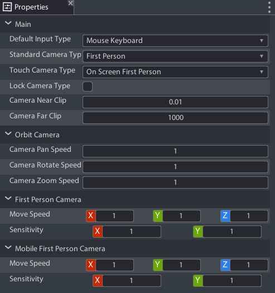Collapse the First Person Camera section

pos(8,199)
